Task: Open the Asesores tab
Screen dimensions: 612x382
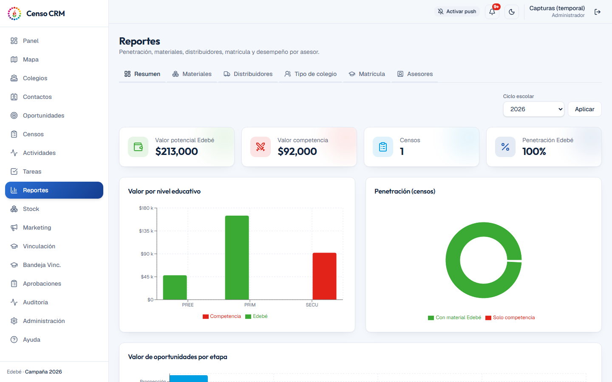Action: [x=415, y=74]
